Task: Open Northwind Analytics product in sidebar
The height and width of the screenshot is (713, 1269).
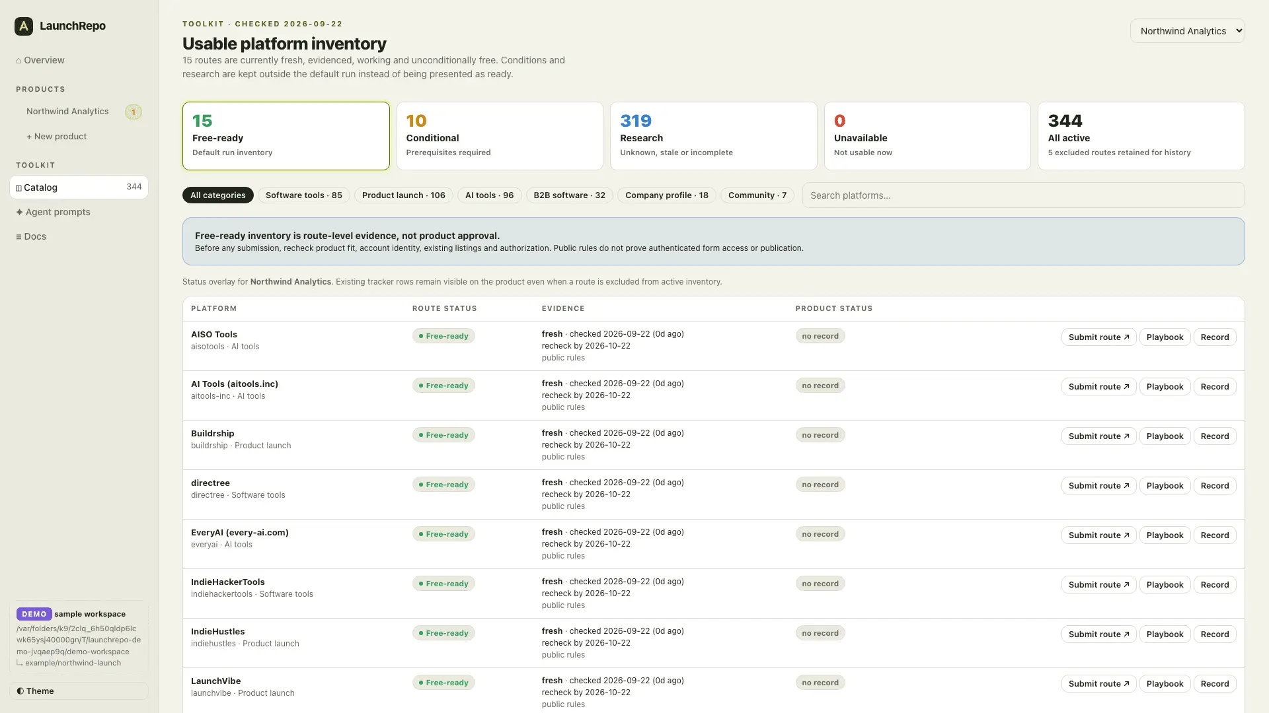Action: tap(67, 112)
